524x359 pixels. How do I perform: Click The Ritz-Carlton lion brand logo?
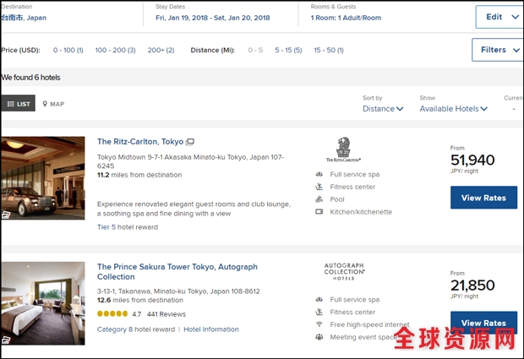click(343, 150)
